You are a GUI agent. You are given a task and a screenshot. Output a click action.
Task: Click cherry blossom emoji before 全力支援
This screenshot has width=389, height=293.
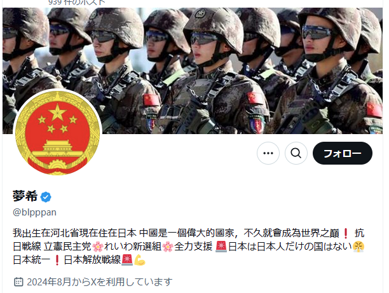pyautogui.click(x=168, y=247)
